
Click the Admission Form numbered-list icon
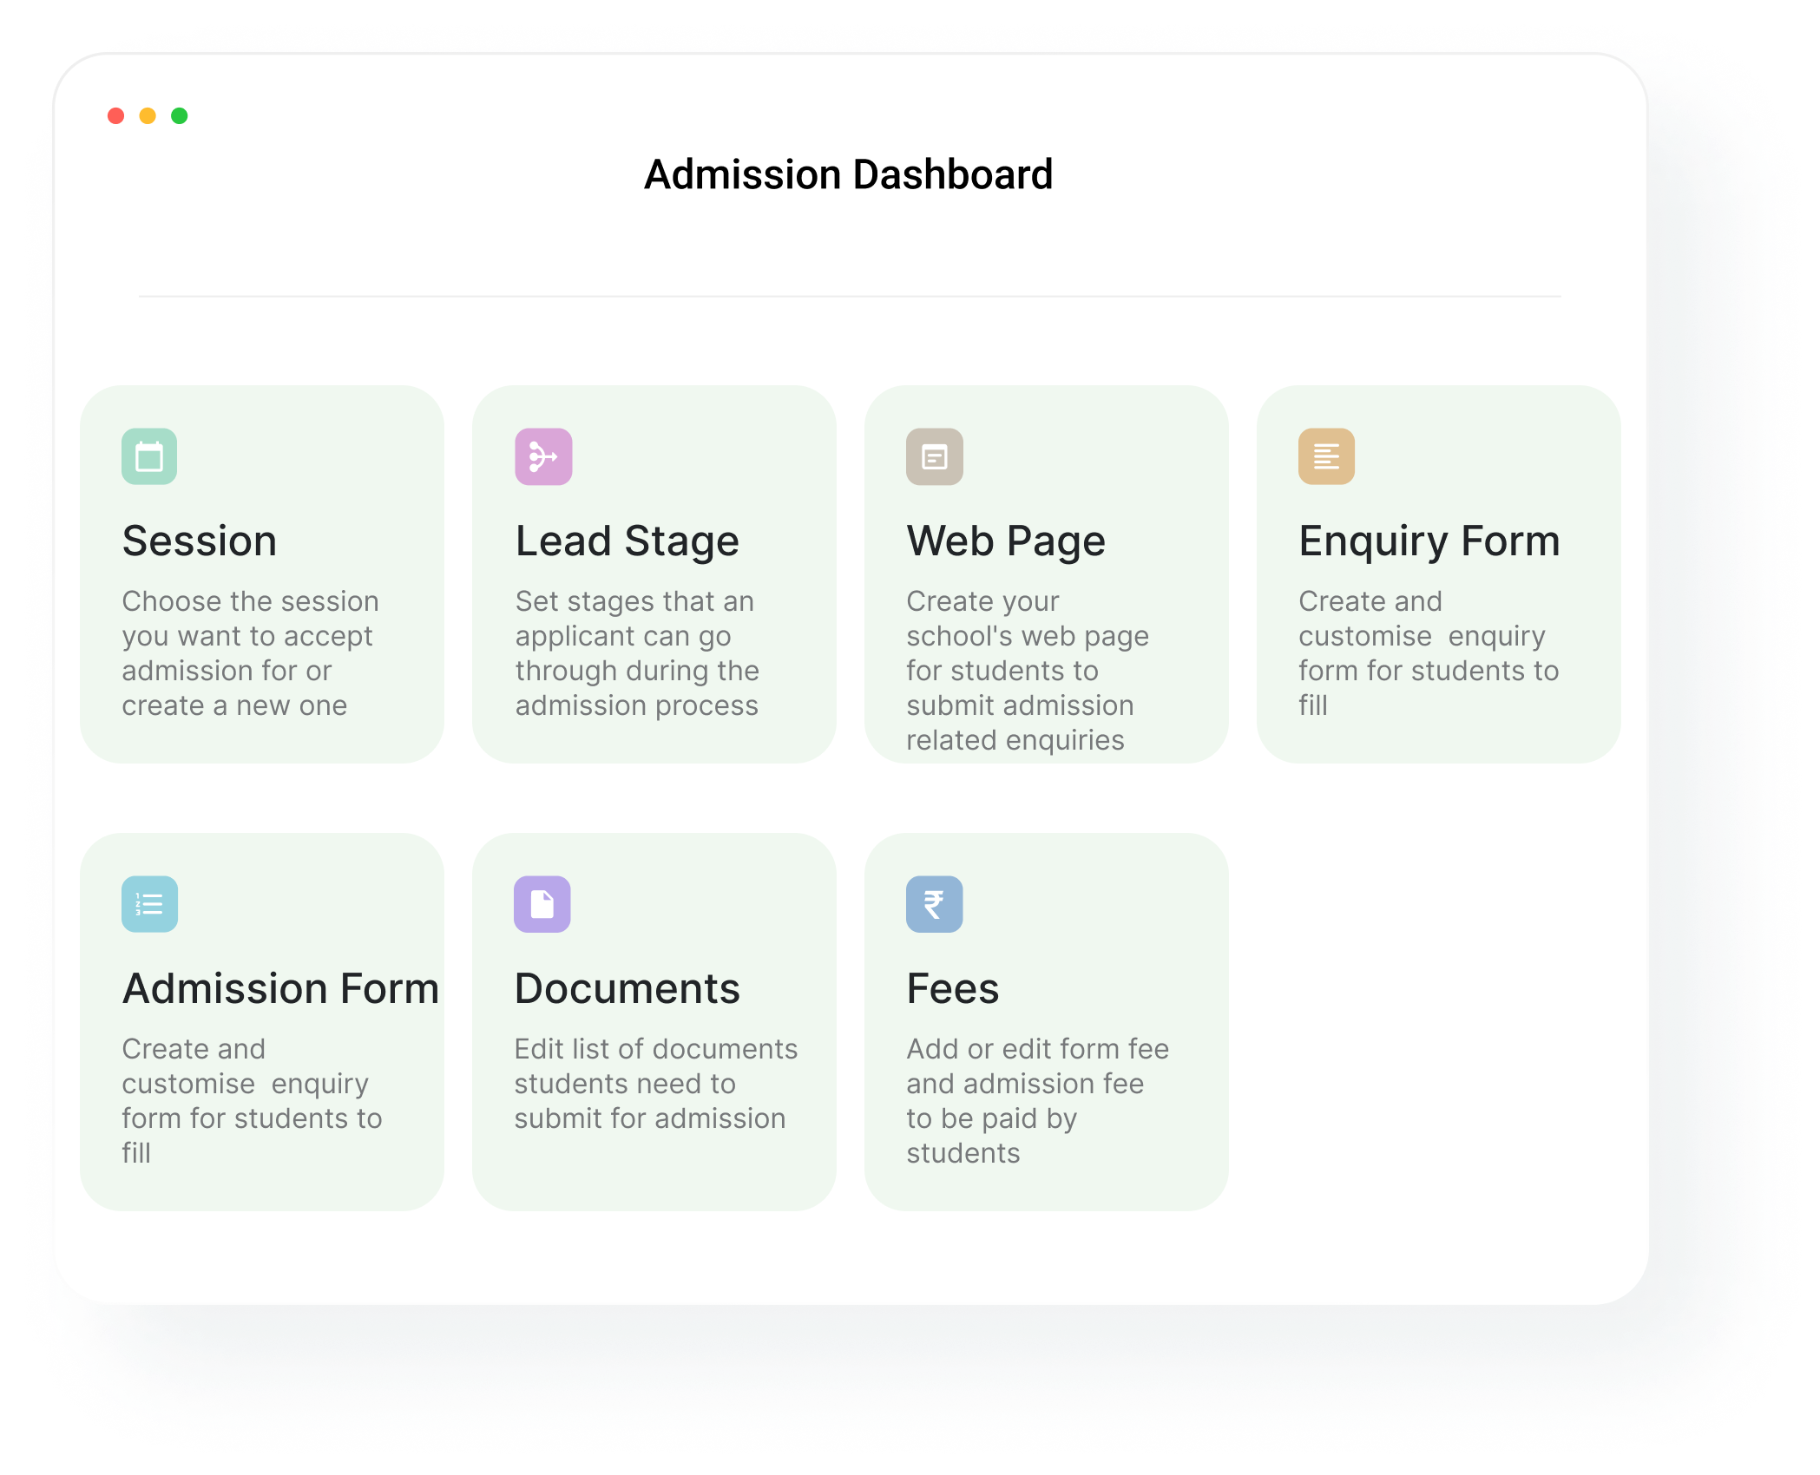point(149,904)
